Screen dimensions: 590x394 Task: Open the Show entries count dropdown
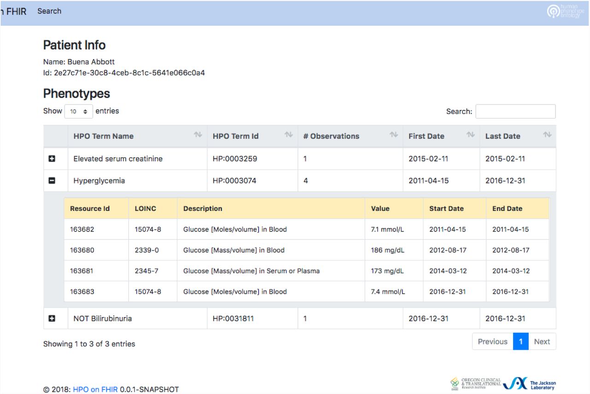tap(79, 111)
